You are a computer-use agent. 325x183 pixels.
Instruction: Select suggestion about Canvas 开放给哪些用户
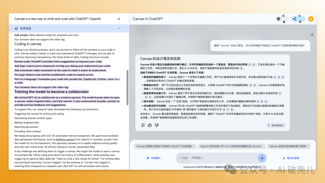click(x=289, y=146)
